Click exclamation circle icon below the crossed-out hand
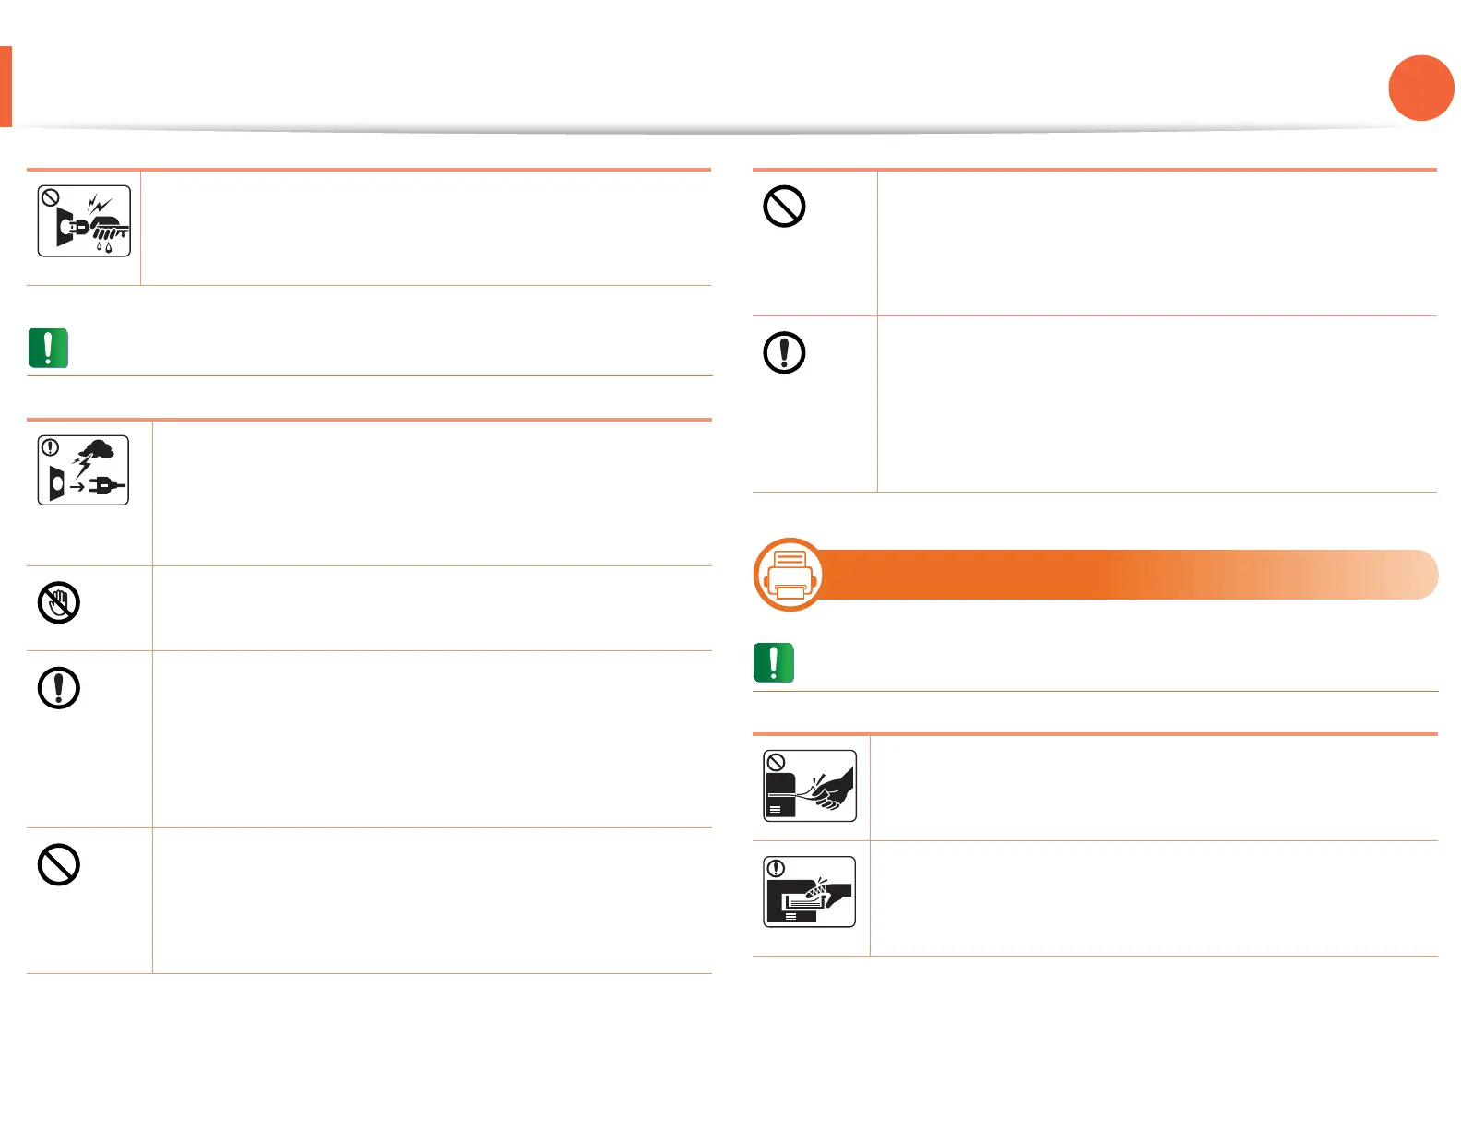The height and width of the screenshot is (1129, 1461). point(59,688)
